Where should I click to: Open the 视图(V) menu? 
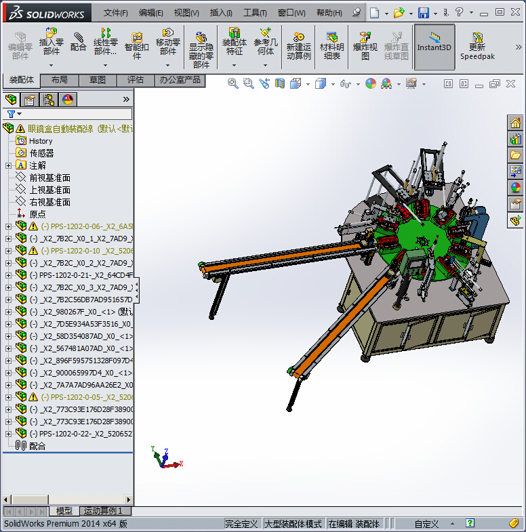click(x=186, y=14)
